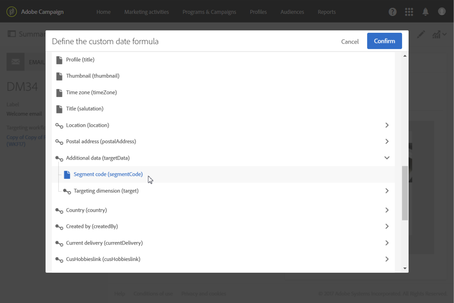Select Title (salutation) field

(85, 109)
